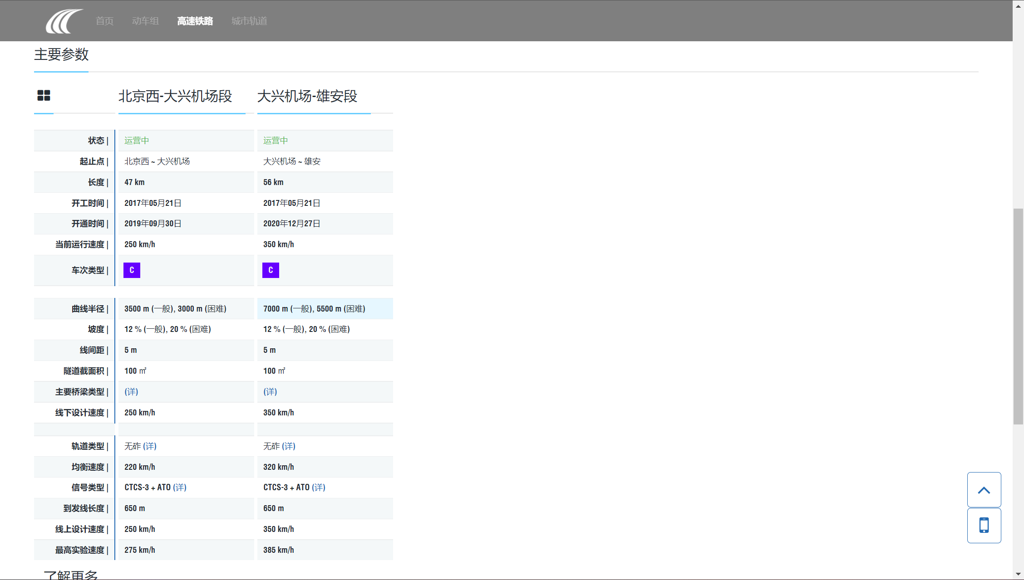This screenshot has height=580, width=1024.
Task: Open the 动车组 menu item
Action: pyautogui.click(x=145, y=21)
